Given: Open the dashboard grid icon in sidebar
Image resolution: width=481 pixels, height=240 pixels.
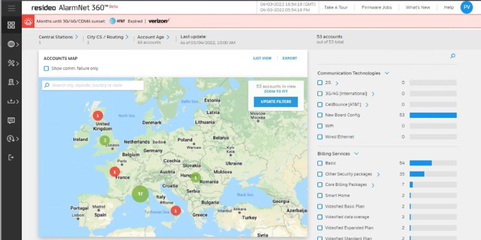Looking at the screenshot, I should tap(11, 25).
